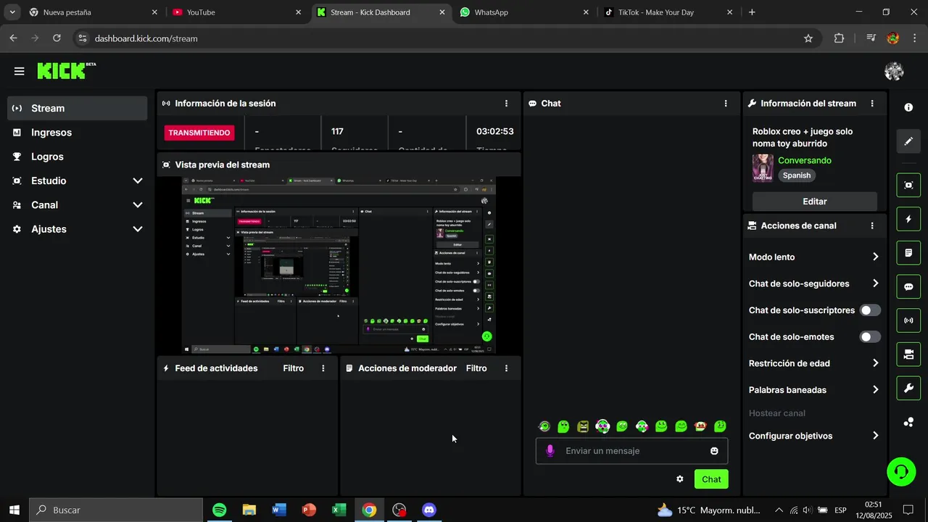Toggle the wrench stream info sidebar icon
This screenshot has height=522, width=928.
[908, 389]
